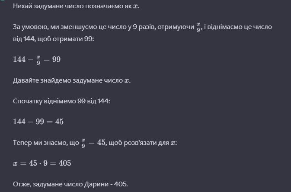The width and height of the screenshot is (291, 192).
Task: Click the phrase "щоб розв'язати для x:"
Action: 143,143
